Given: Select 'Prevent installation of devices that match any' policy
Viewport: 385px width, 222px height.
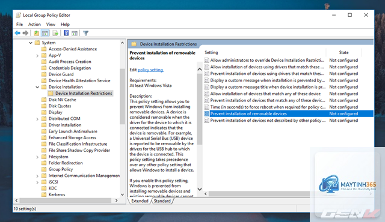Looking at the screenshot, I should pos(268,100).
